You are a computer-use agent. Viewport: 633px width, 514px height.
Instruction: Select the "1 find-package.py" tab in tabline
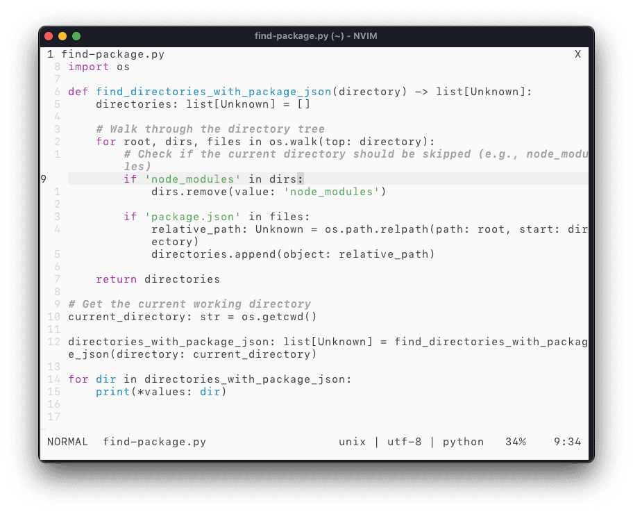tap(105, 54)
